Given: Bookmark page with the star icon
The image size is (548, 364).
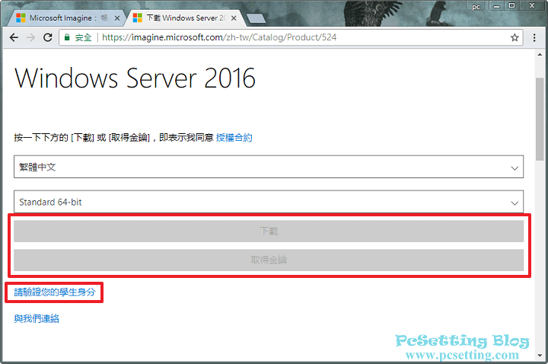Looking at the screenshot, I should pos(515,37).
